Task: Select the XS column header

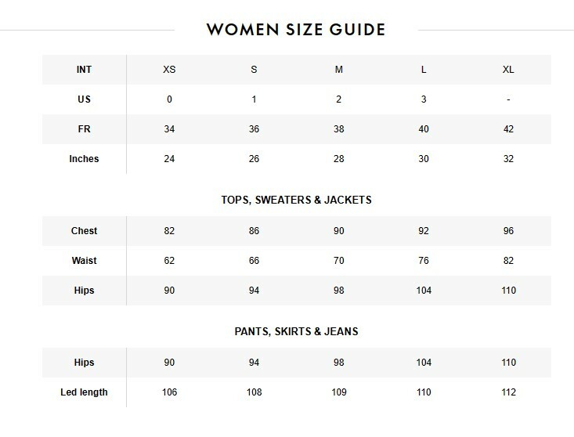Action: point(169,70)
